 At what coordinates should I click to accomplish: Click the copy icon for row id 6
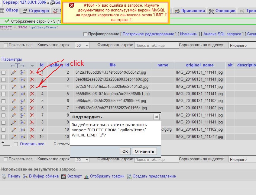pos(23,108)
